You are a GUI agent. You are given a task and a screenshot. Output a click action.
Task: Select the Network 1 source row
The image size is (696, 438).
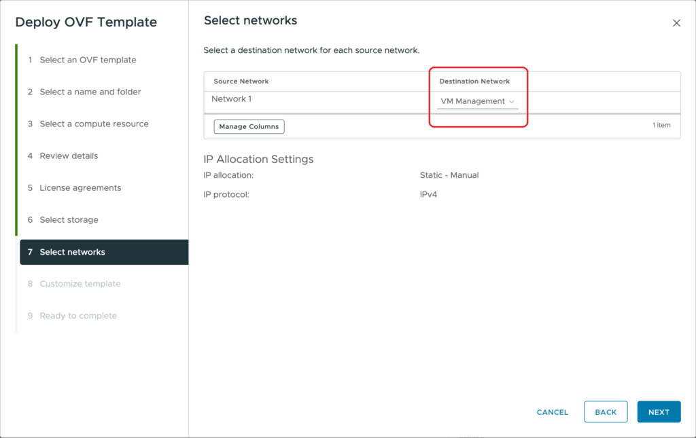coord(232,99)
